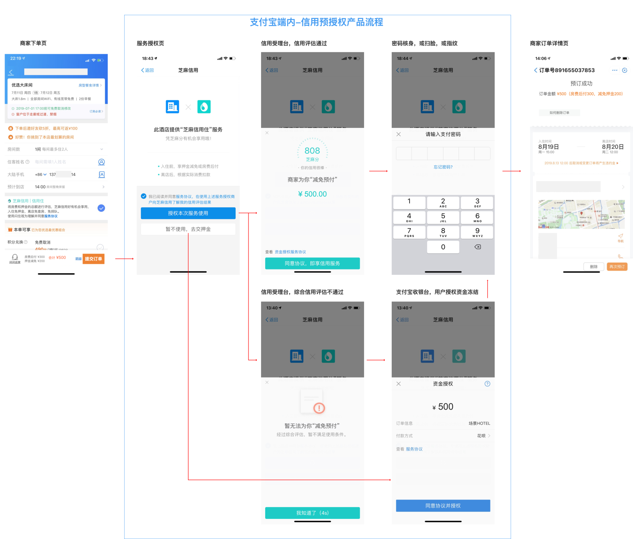
Task: Choose 暂不使用，去交押金
Action: pyautogui.click(x=188, y=229)
